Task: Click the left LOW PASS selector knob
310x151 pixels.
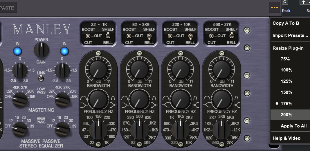Action: [x=20, y=100]
